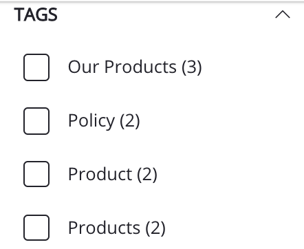Toggle the singular Product tag filter
This screenshot has height=249, width=304.
click(x=36, y=174)
